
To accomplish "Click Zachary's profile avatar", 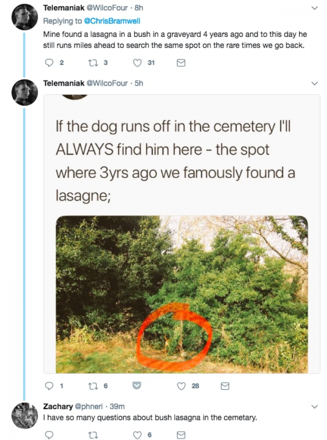I will (24, 416).
